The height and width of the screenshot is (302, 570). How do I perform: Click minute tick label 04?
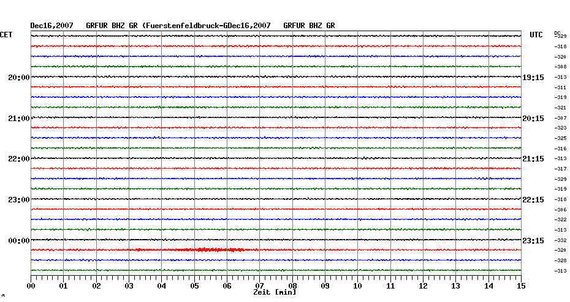(x=162, y=286)
